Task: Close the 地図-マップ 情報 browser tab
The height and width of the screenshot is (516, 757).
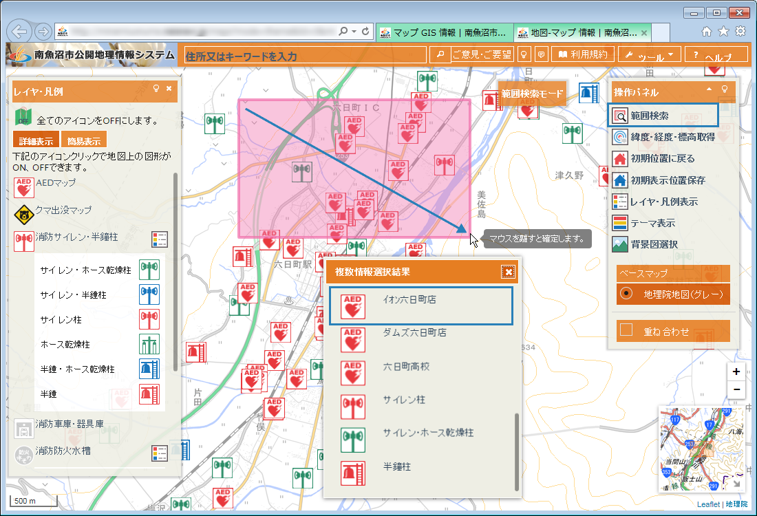Action: [644, 33]
